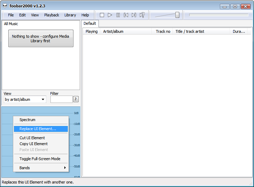This screenshot has width=254, height=187.
Task: Open the File menu
Action: tap(11, 15)
